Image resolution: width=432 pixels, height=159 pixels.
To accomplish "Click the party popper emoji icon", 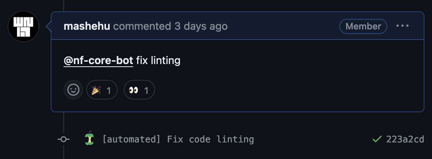I will pos(96,90).
